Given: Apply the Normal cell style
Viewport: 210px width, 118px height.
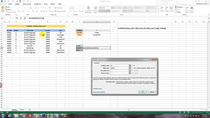Looking at the screenshot, I should [x=105, y=8].
